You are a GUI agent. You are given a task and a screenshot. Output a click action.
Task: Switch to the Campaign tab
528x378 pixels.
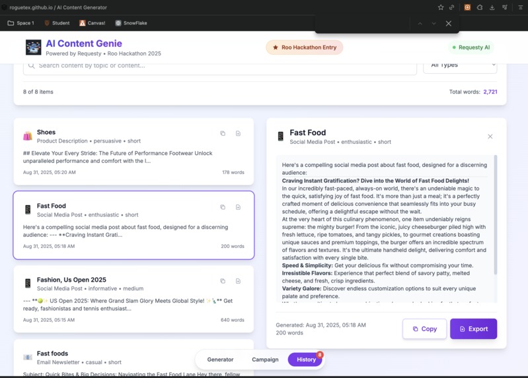pyautogui.click(x=265, y=360)
